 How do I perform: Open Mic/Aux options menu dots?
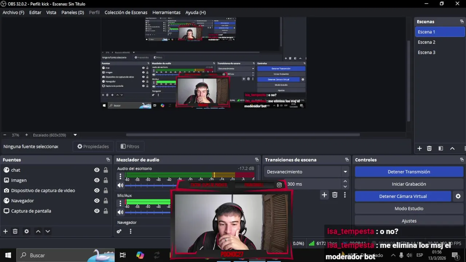[120, 203]
